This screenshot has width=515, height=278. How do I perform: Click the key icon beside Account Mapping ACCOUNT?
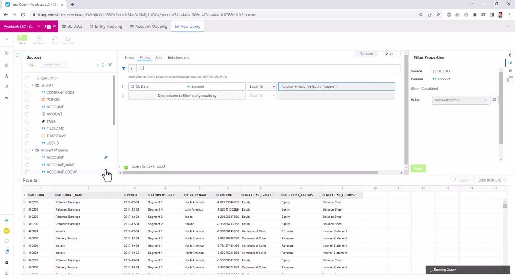(106, 157)
